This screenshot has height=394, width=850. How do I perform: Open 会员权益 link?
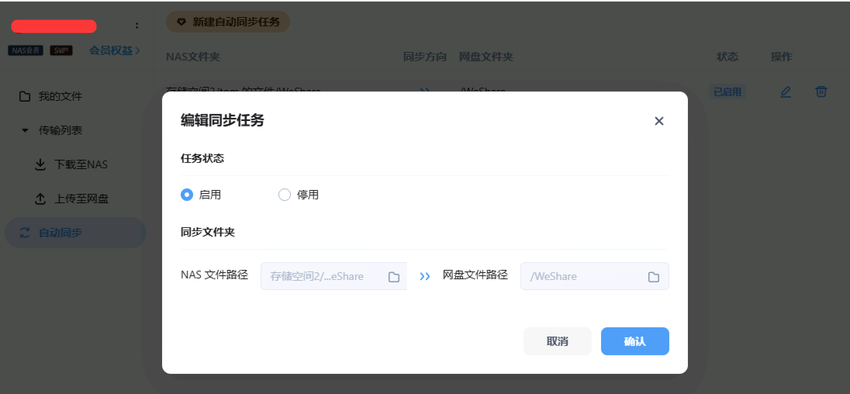(x=114, y=50)
